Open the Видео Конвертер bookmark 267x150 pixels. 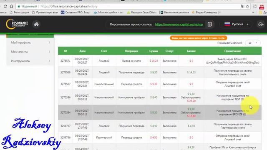(x=206, y=12)
